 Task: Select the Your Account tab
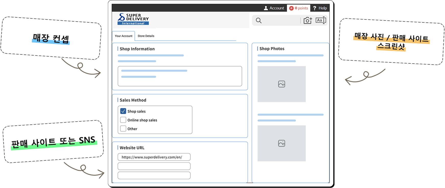(x=124, y=36)
